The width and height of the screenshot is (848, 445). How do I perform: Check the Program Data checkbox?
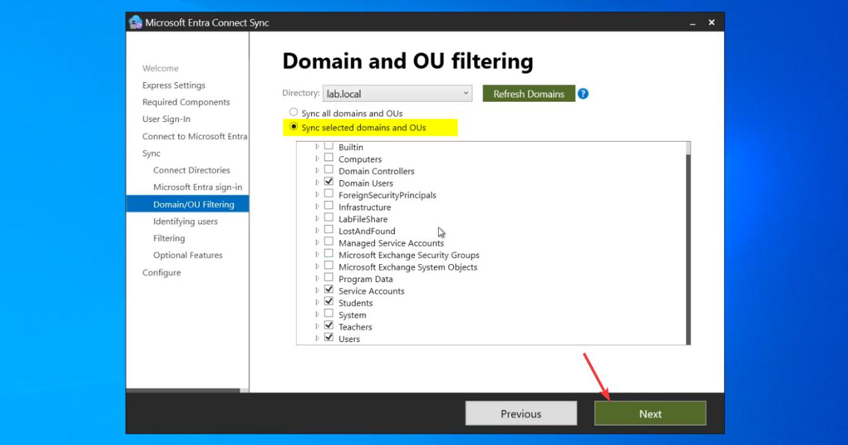point(328,278)
